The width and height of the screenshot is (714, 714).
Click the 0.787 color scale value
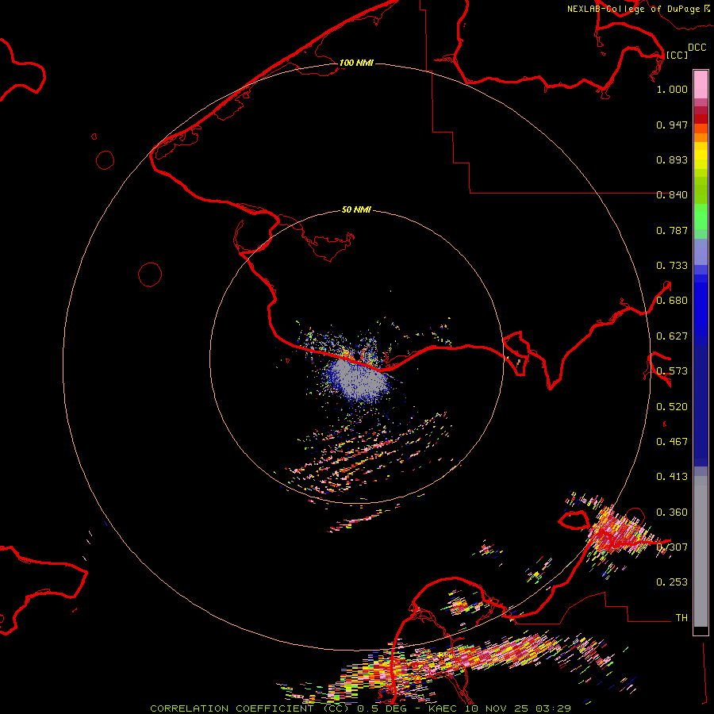pyautogui.click(x=672, y=230)
